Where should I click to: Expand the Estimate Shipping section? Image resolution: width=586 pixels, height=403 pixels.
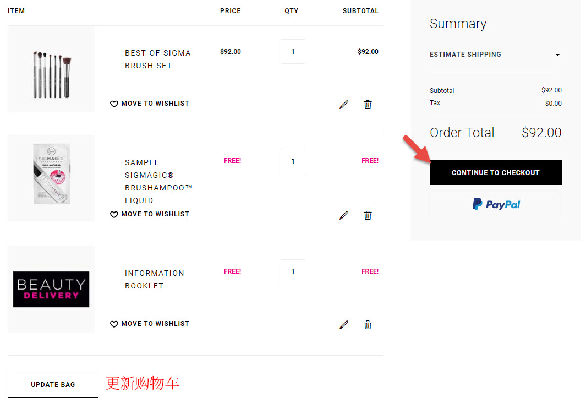click(x=496, y=55)
